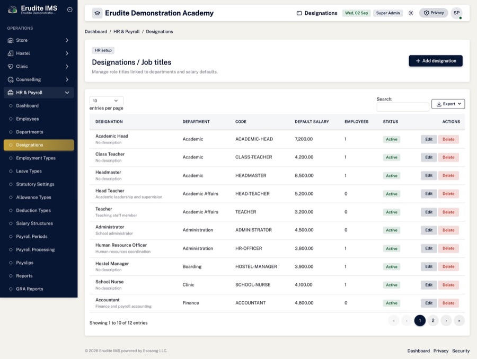477x359 pixels.
Task: Open Departments in sidebar
Action: click(x=39, y=132)
